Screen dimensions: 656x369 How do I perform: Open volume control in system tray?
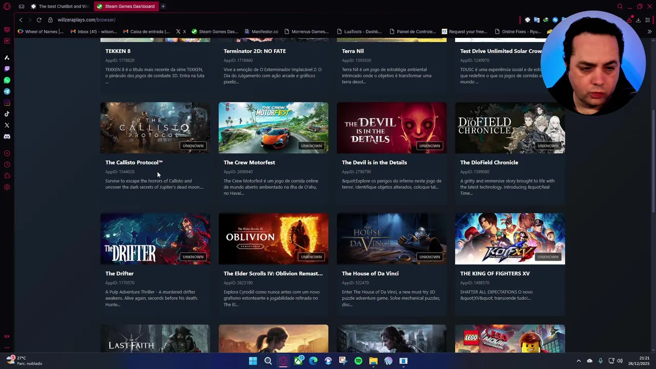(x=620, y=361)
